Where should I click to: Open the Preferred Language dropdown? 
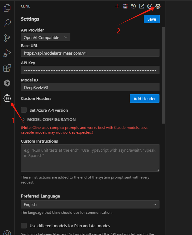point(90,204)
